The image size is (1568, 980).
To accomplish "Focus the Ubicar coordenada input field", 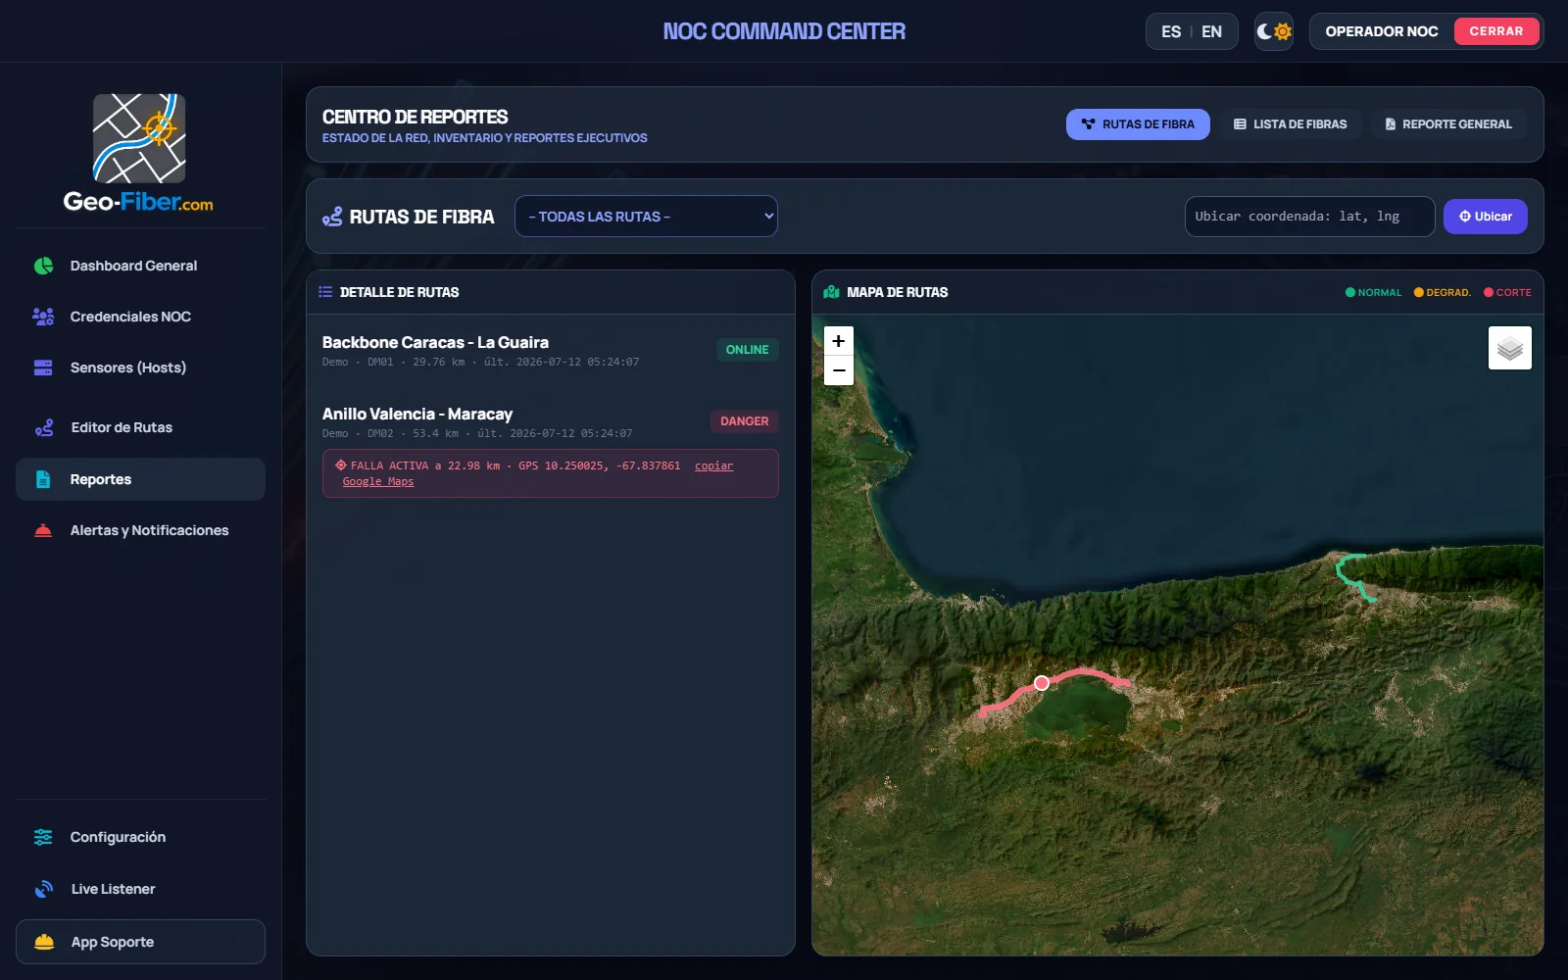I will click(1309, 217).
